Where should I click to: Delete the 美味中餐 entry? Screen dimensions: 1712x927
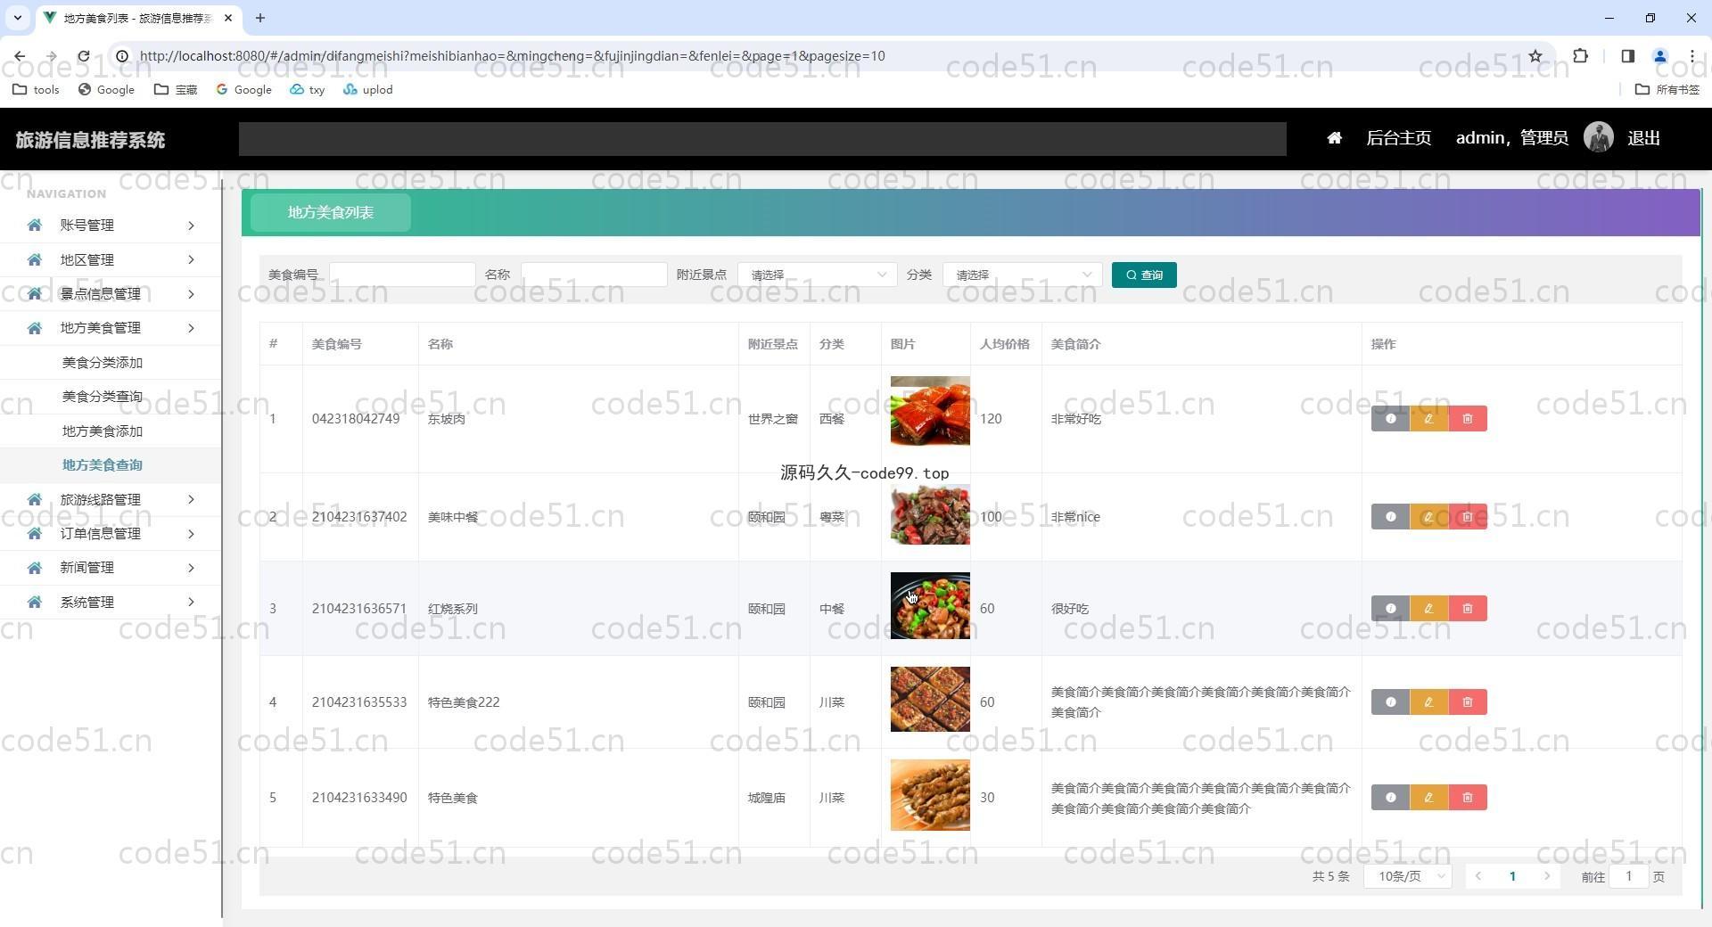(1468, 517)
